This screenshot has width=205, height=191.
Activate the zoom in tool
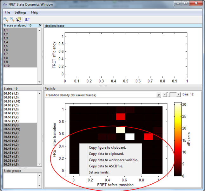pyautogui.click(x=5, y=19)
